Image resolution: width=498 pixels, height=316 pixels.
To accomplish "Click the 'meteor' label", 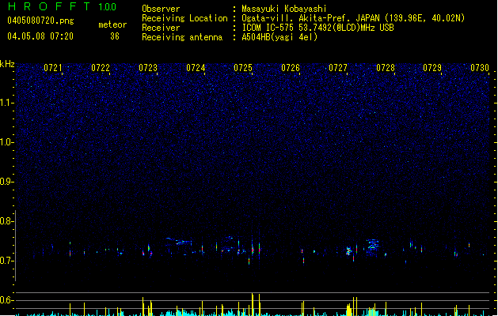I will click(x=112, y=24).
